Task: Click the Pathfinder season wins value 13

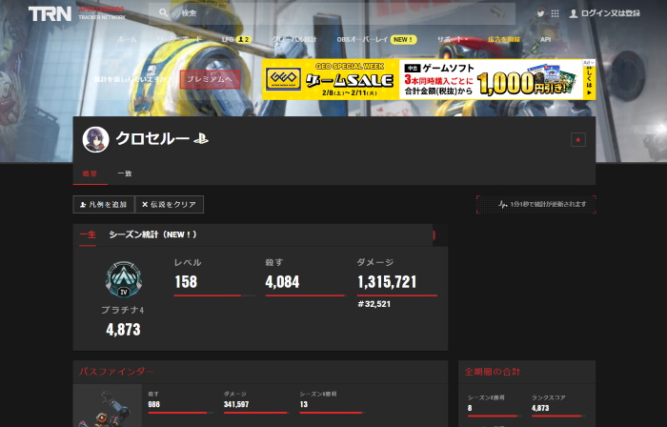Action: point(303,404)
